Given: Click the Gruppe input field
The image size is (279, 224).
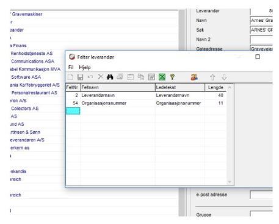Looking at the screenshot, I should click(261, 214).
